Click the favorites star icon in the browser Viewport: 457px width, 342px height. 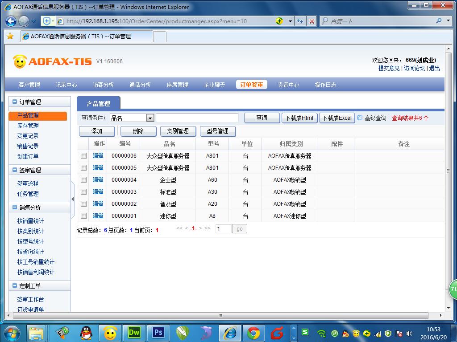coord(10,36)
